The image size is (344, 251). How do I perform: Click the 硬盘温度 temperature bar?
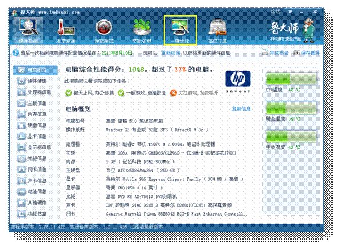click(292, 108)
